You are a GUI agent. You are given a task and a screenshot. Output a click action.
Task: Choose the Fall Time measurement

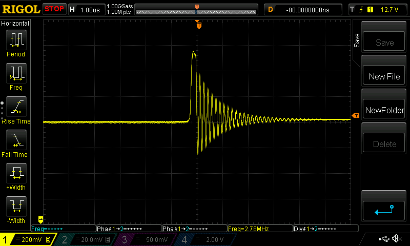pyautogui.click(x=16, y=140)
